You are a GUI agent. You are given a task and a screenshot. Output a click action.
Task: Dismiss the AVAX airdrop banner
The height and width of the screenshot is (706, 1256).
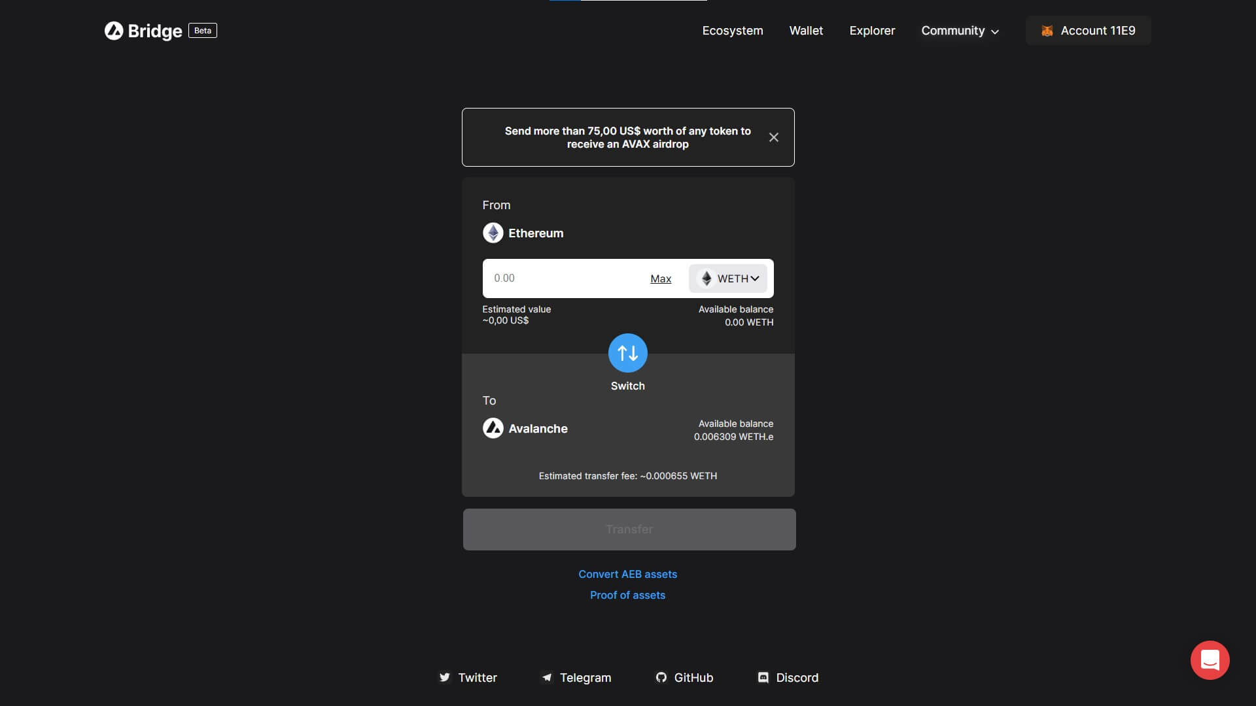(x=773, y=137)
